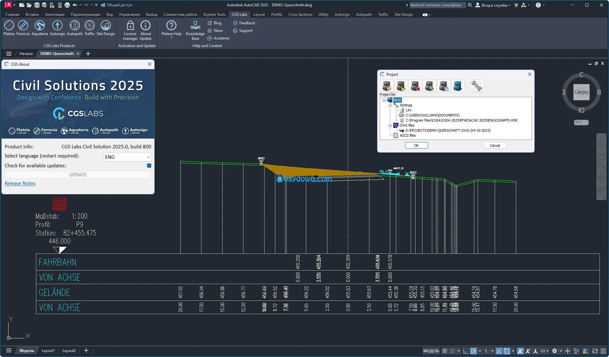The image size is (609, 357).
Task: Click the delete project icon with red X
Action: pos(415,86)
